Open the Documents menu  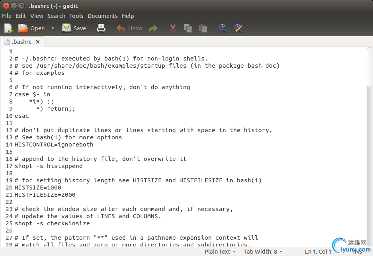[x=103, y=16]
